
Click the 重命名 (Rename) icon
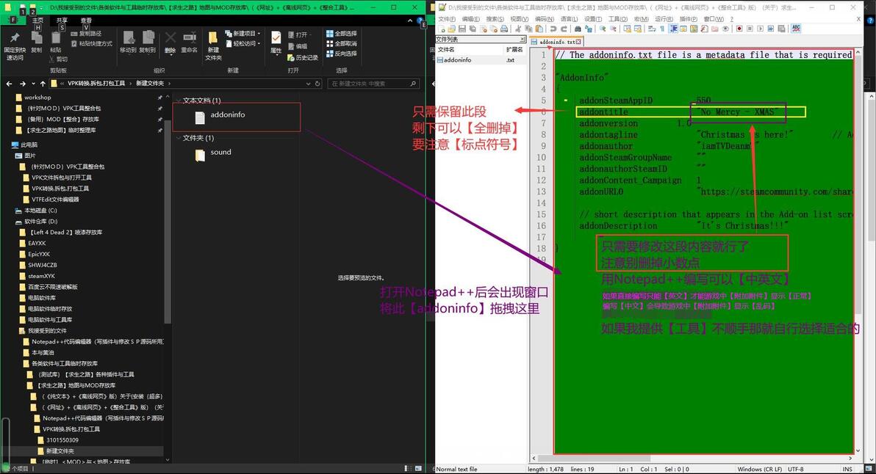point(190,42)
